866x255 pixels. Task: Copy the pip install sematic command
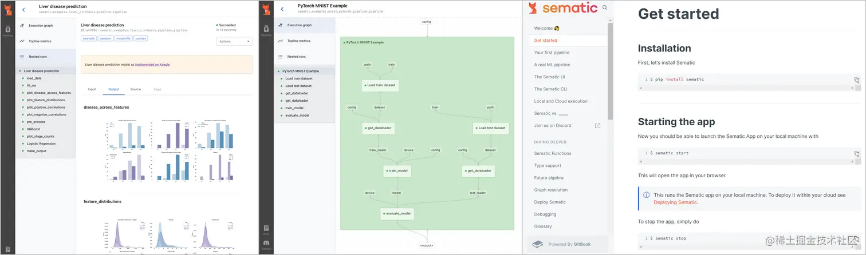(x=856, y=79)
